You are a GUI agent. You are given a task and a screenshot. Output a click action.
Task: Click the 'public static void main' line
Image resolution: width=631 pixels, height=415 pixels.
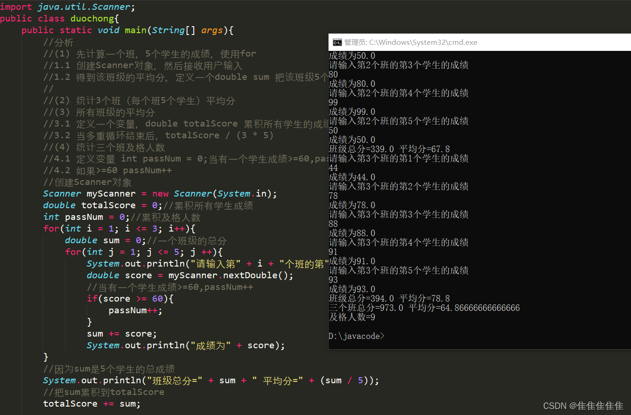[127, 30]
